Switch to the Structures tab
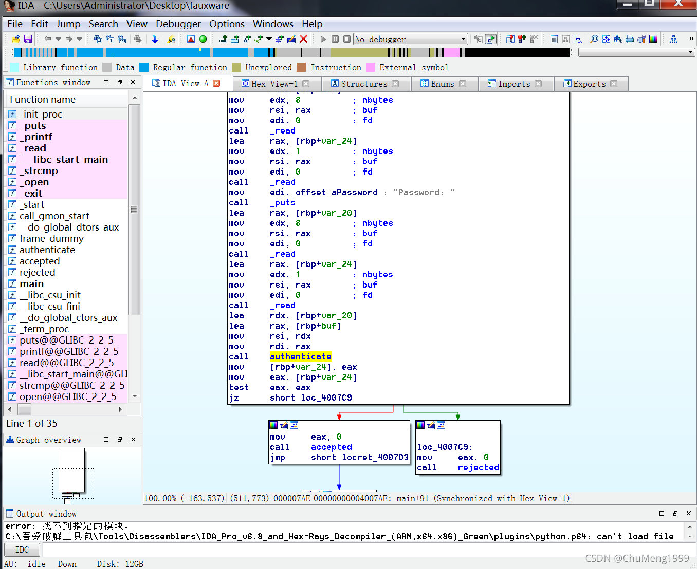Screen dimensions: 697x569 [363, 84]
